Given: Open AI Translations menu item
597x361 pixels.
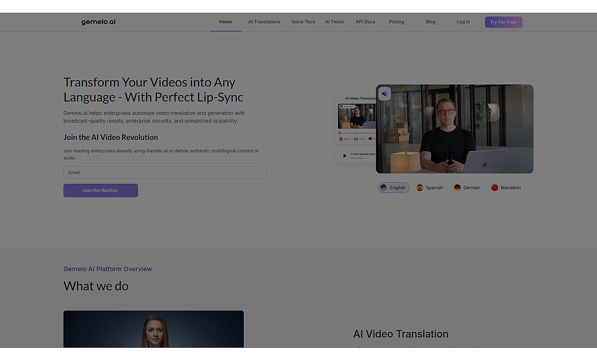Looking at the screenshot, I should coord(265,22).
